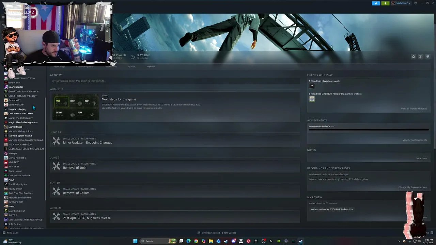Open the 21st April bug fixes wrench icon
The width and height of the screenshot is (436, 245).
pyautogui.click(x=57, y=216)
